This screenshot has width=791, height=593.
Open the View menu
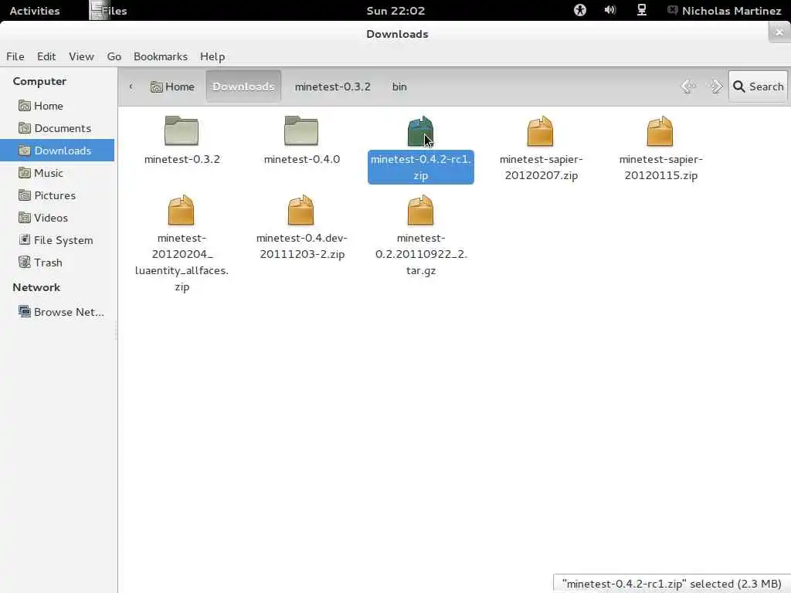81,56
